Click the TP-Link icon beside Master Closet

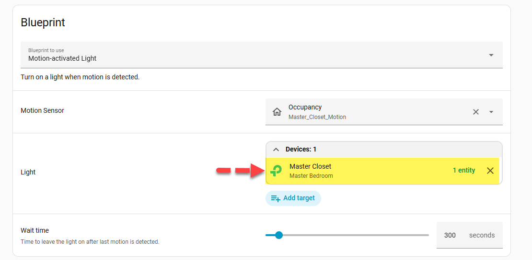(276, 171)
